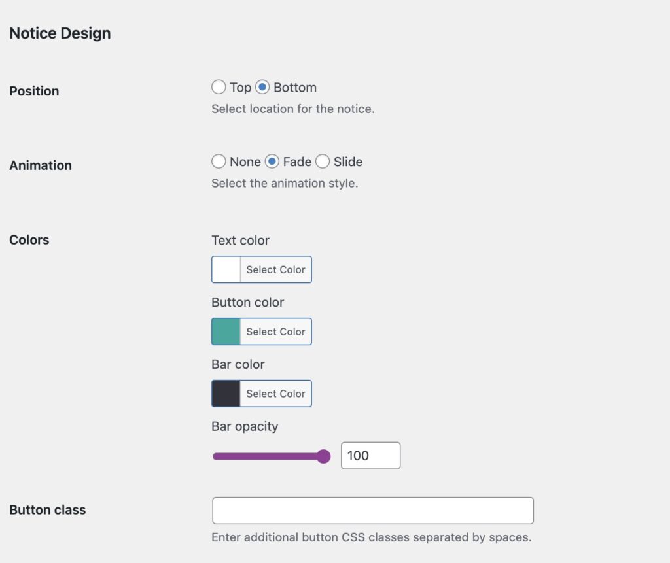670x563 pixels.
Task: Choose the Slide animation style
Action: pyautogui.click(x=323, y=162)
